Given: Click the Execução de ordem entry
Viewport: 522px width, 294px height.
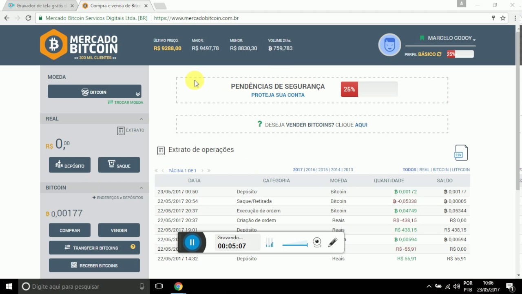Looking at the screenshot, I should [259, 211].
